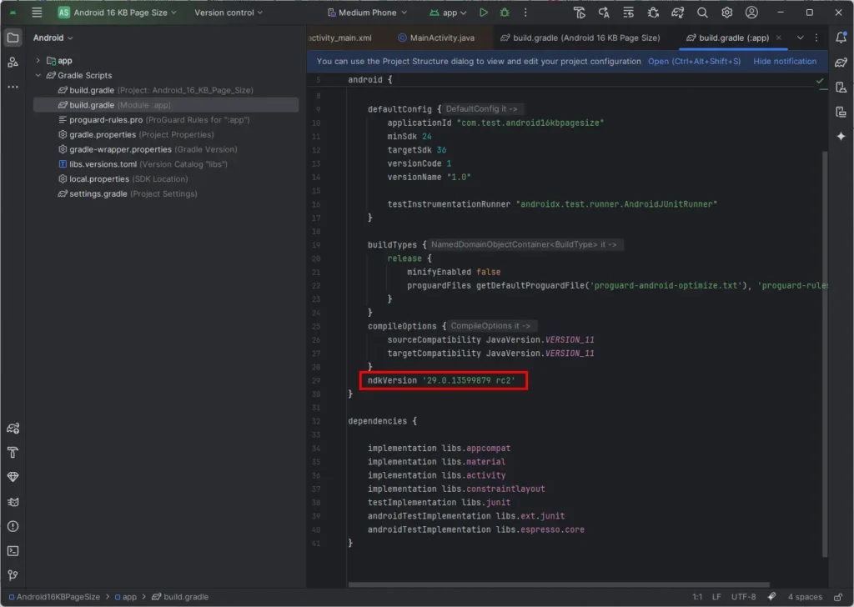Open the Debug Assistant toolbar icon

point(653,12)
